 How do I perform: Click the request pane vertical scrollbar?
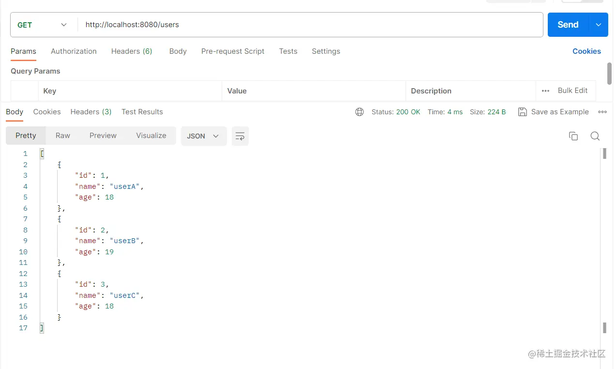(609, 74)
